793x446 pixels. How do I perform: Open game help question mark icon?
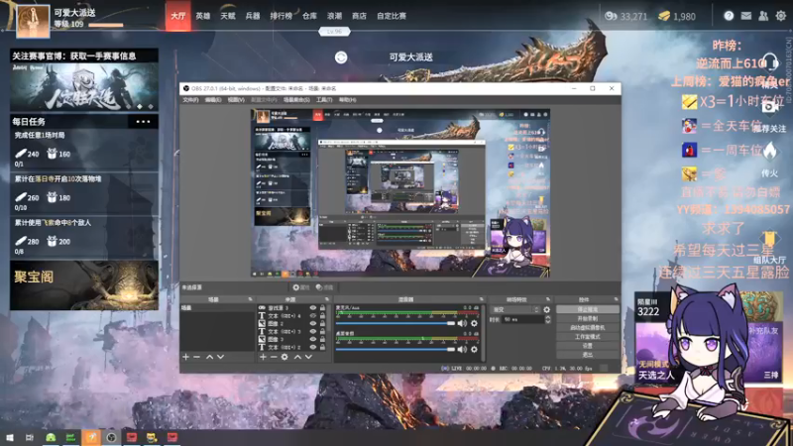coord(729,16)
